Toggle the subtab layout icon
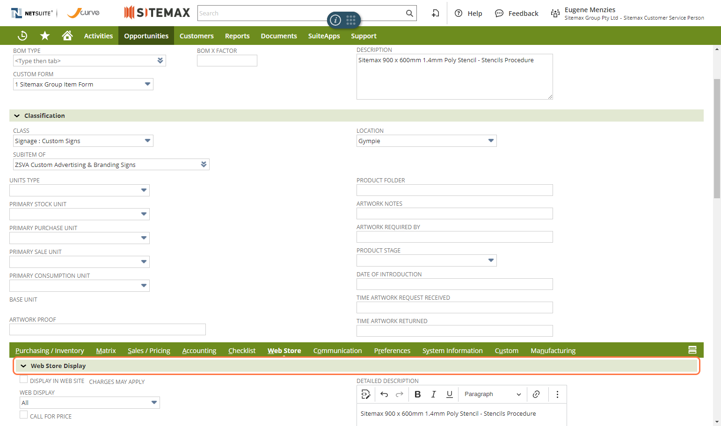Image resolution: width=721 pixels, height=426 pixels. pos(692,350)
